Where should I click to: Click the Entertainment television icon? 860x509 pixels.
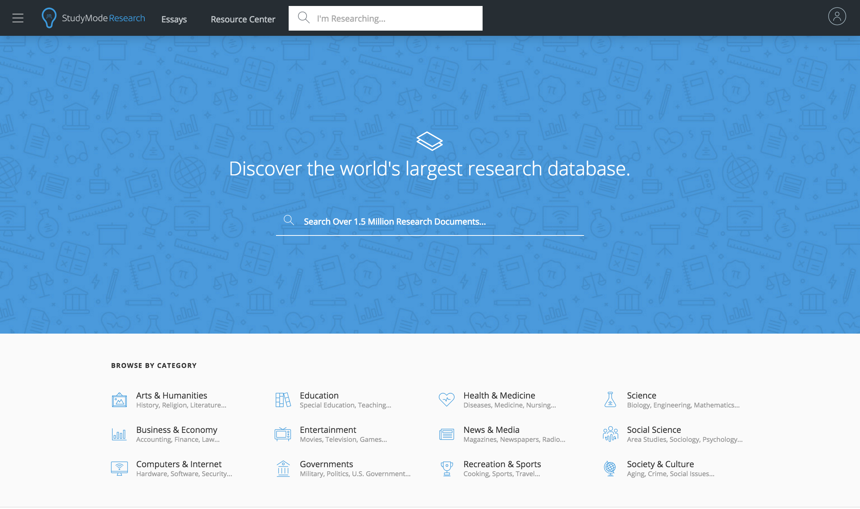pyautogui.click(x=283, y=434)
